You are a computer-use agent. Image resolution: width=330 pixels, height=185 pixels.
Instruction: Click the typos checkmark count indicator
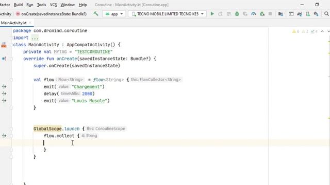314,31
